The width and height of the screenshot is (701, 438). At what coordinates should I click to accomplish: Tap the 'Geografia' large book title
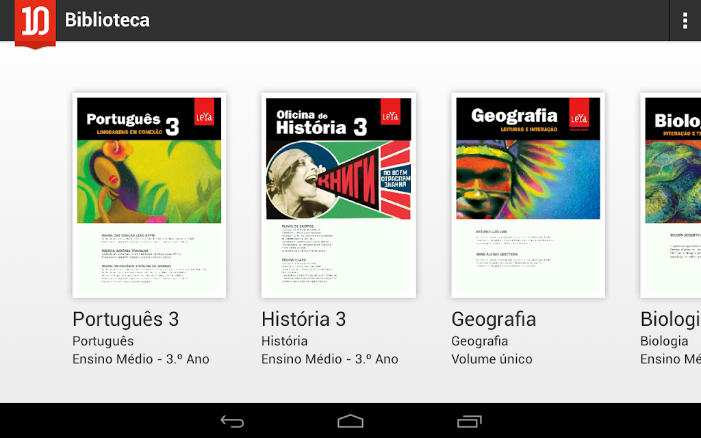tap(494, 319)
